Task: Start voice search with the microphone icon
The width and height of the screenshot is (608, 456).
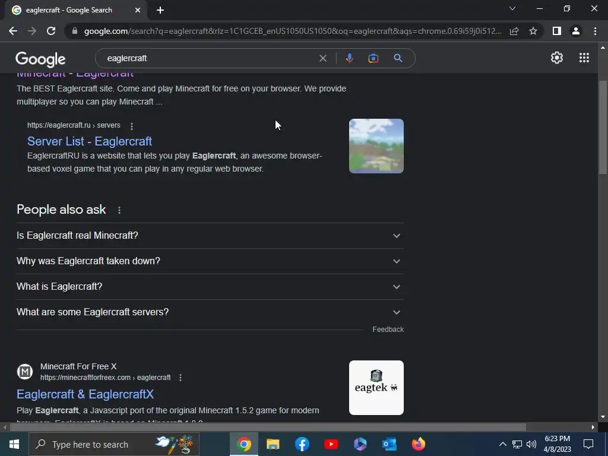Action: coord(349,58)
